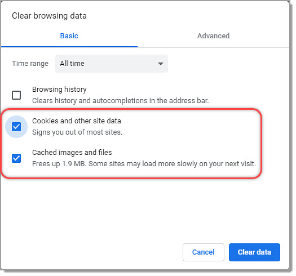Uncheck Cached images and files checkbox
This screenshot has width=296, height=276.
(16, 158)
